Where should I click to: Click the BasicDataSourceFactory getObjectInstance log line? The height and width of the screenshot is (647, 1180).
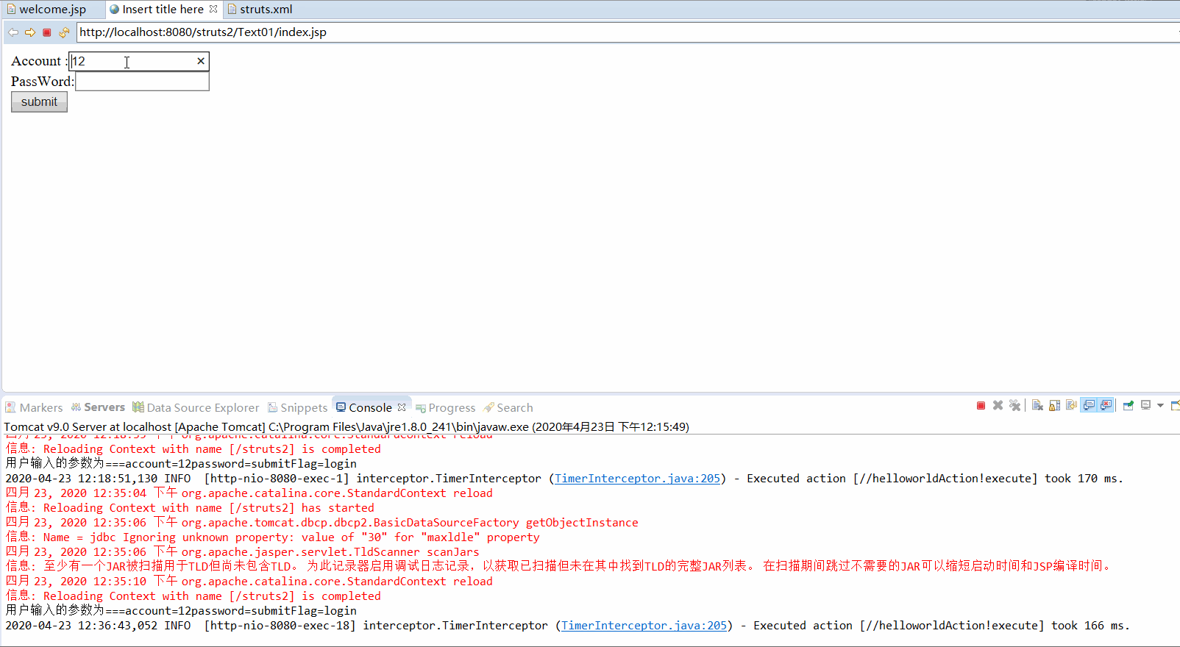pyautogui.click(x=321, y=523)
